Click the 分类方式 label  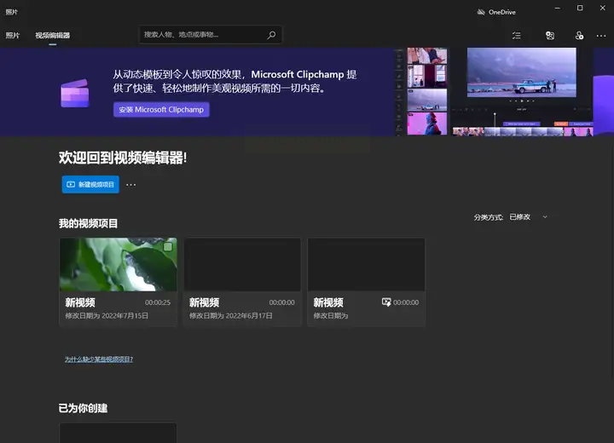489,217
